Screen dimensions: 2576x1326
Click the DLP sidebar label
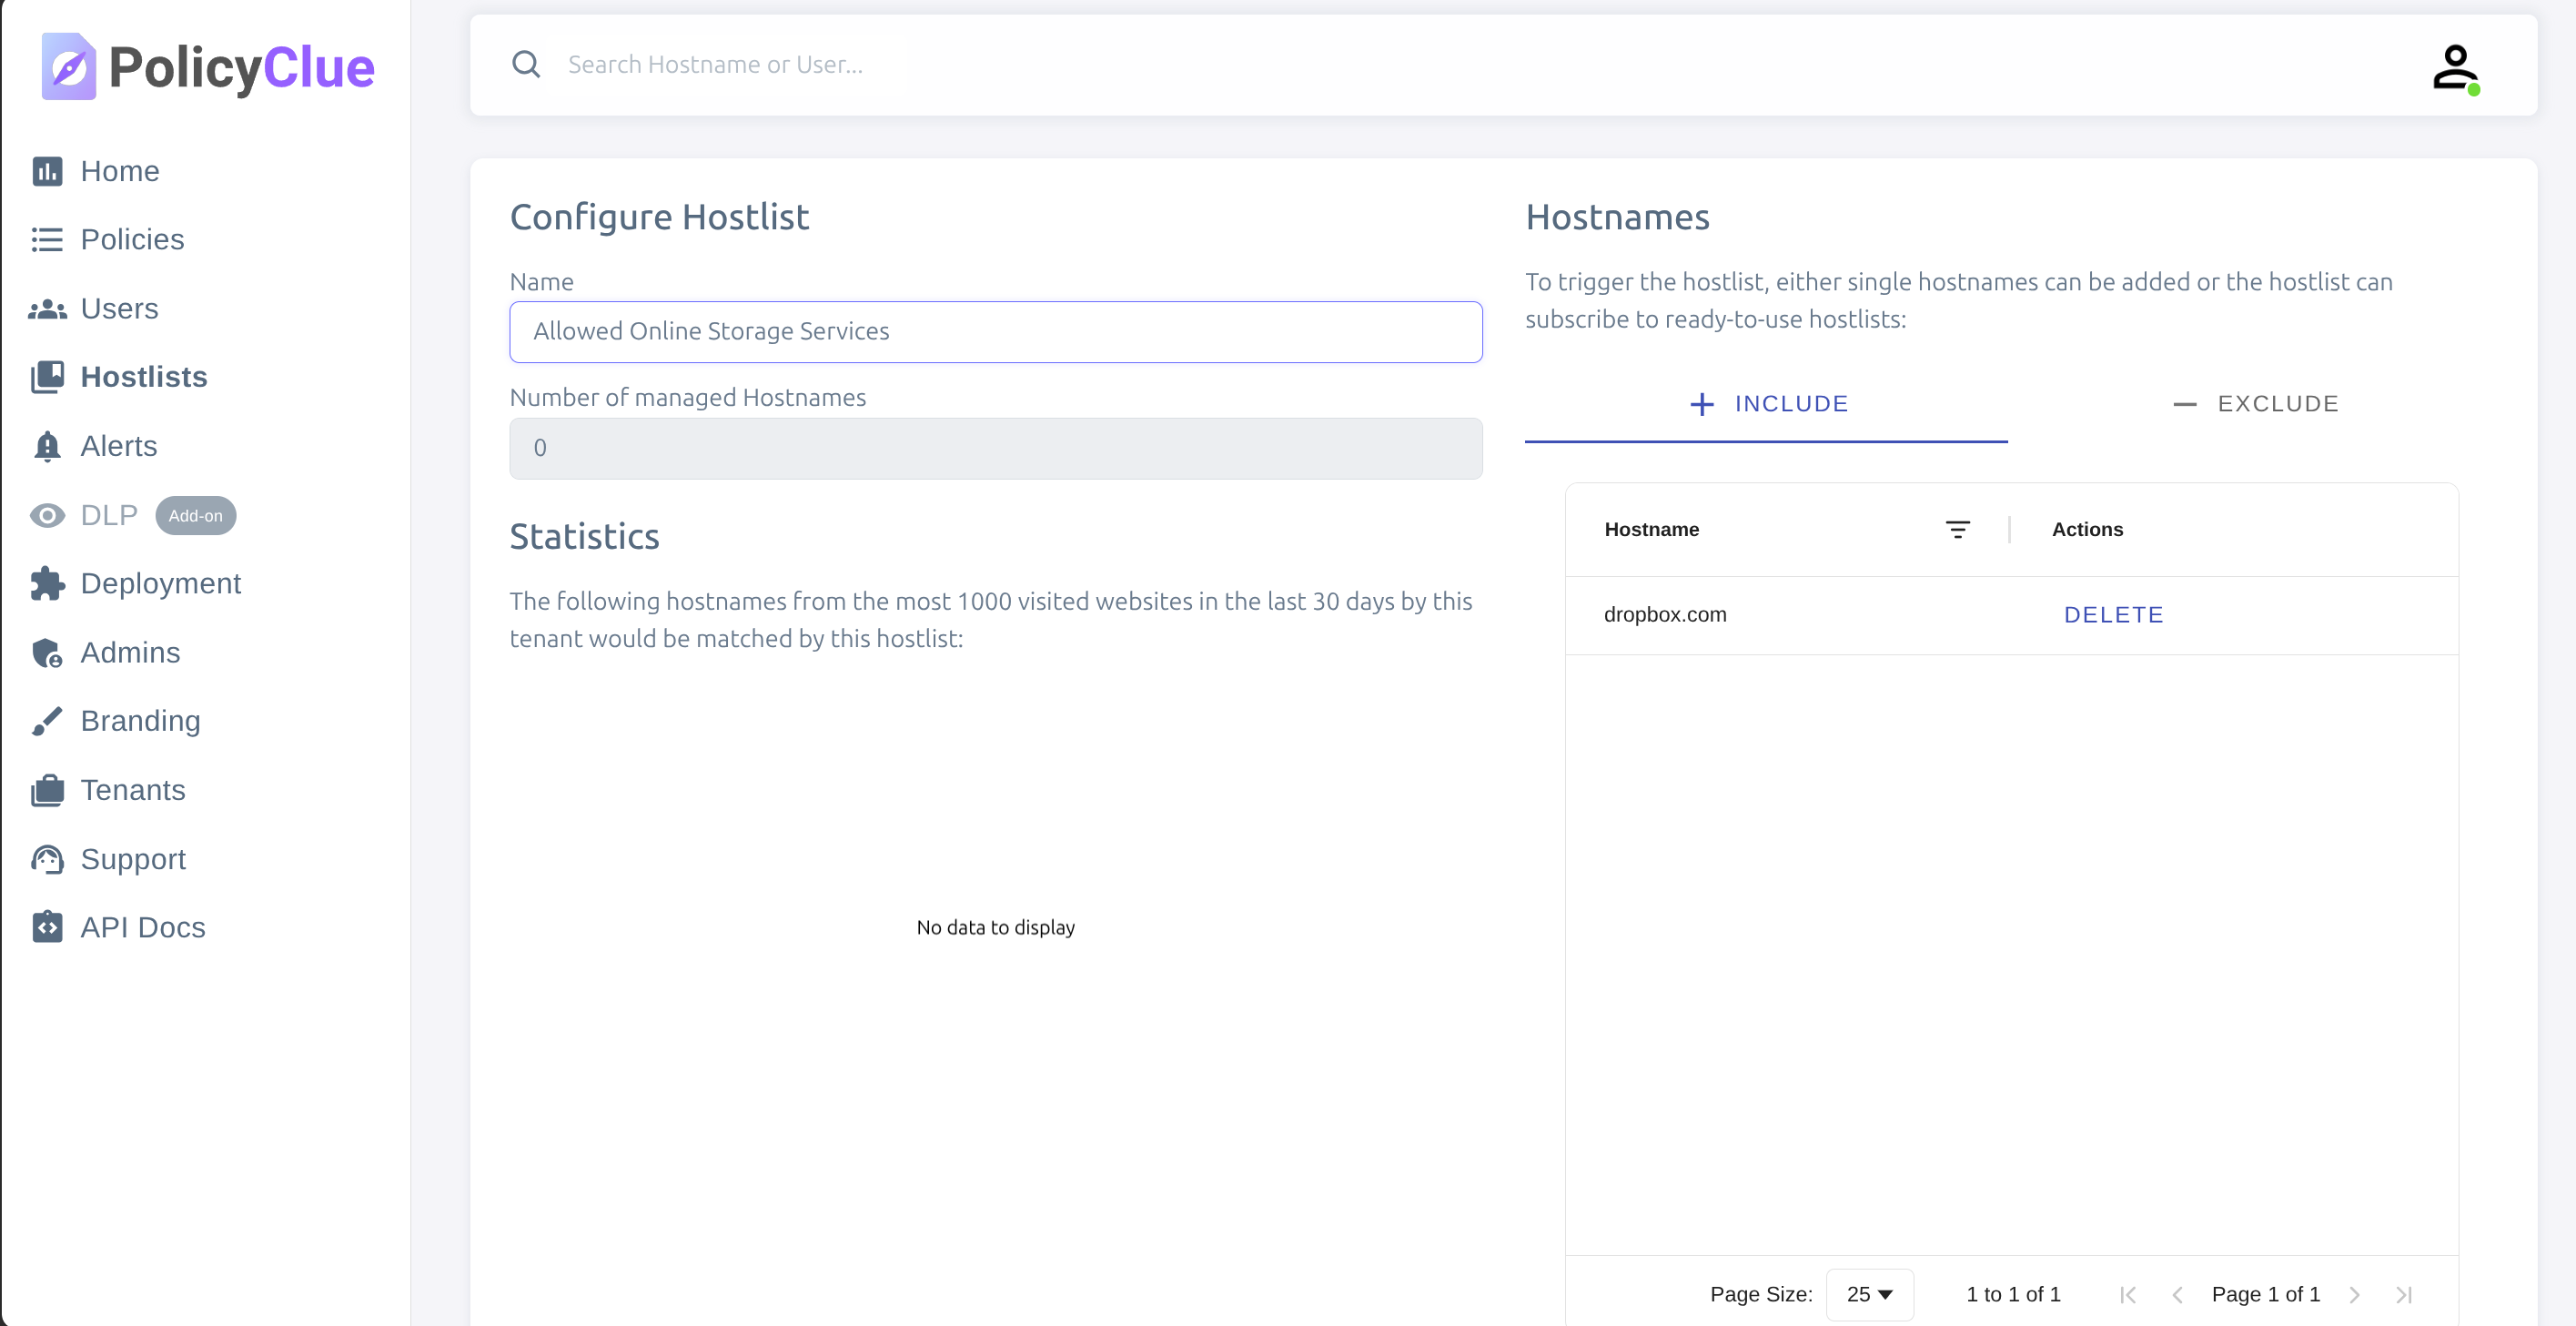pos(109,515)
